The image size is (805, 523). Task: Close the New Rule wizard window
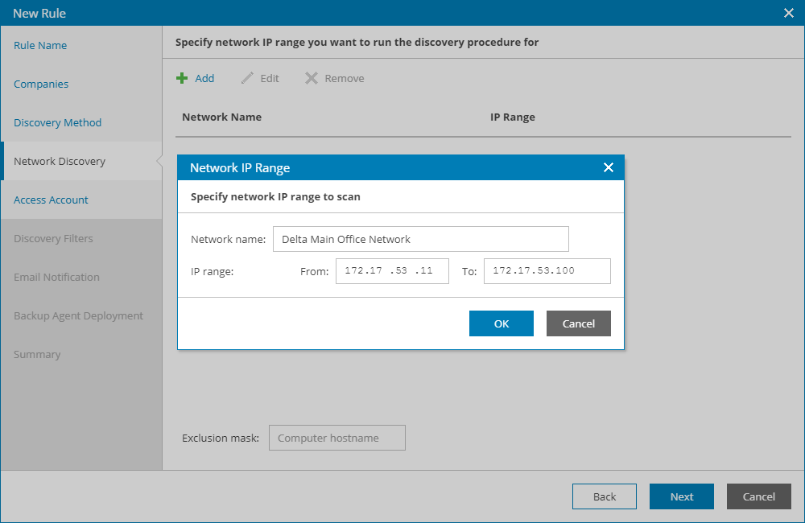789,13
